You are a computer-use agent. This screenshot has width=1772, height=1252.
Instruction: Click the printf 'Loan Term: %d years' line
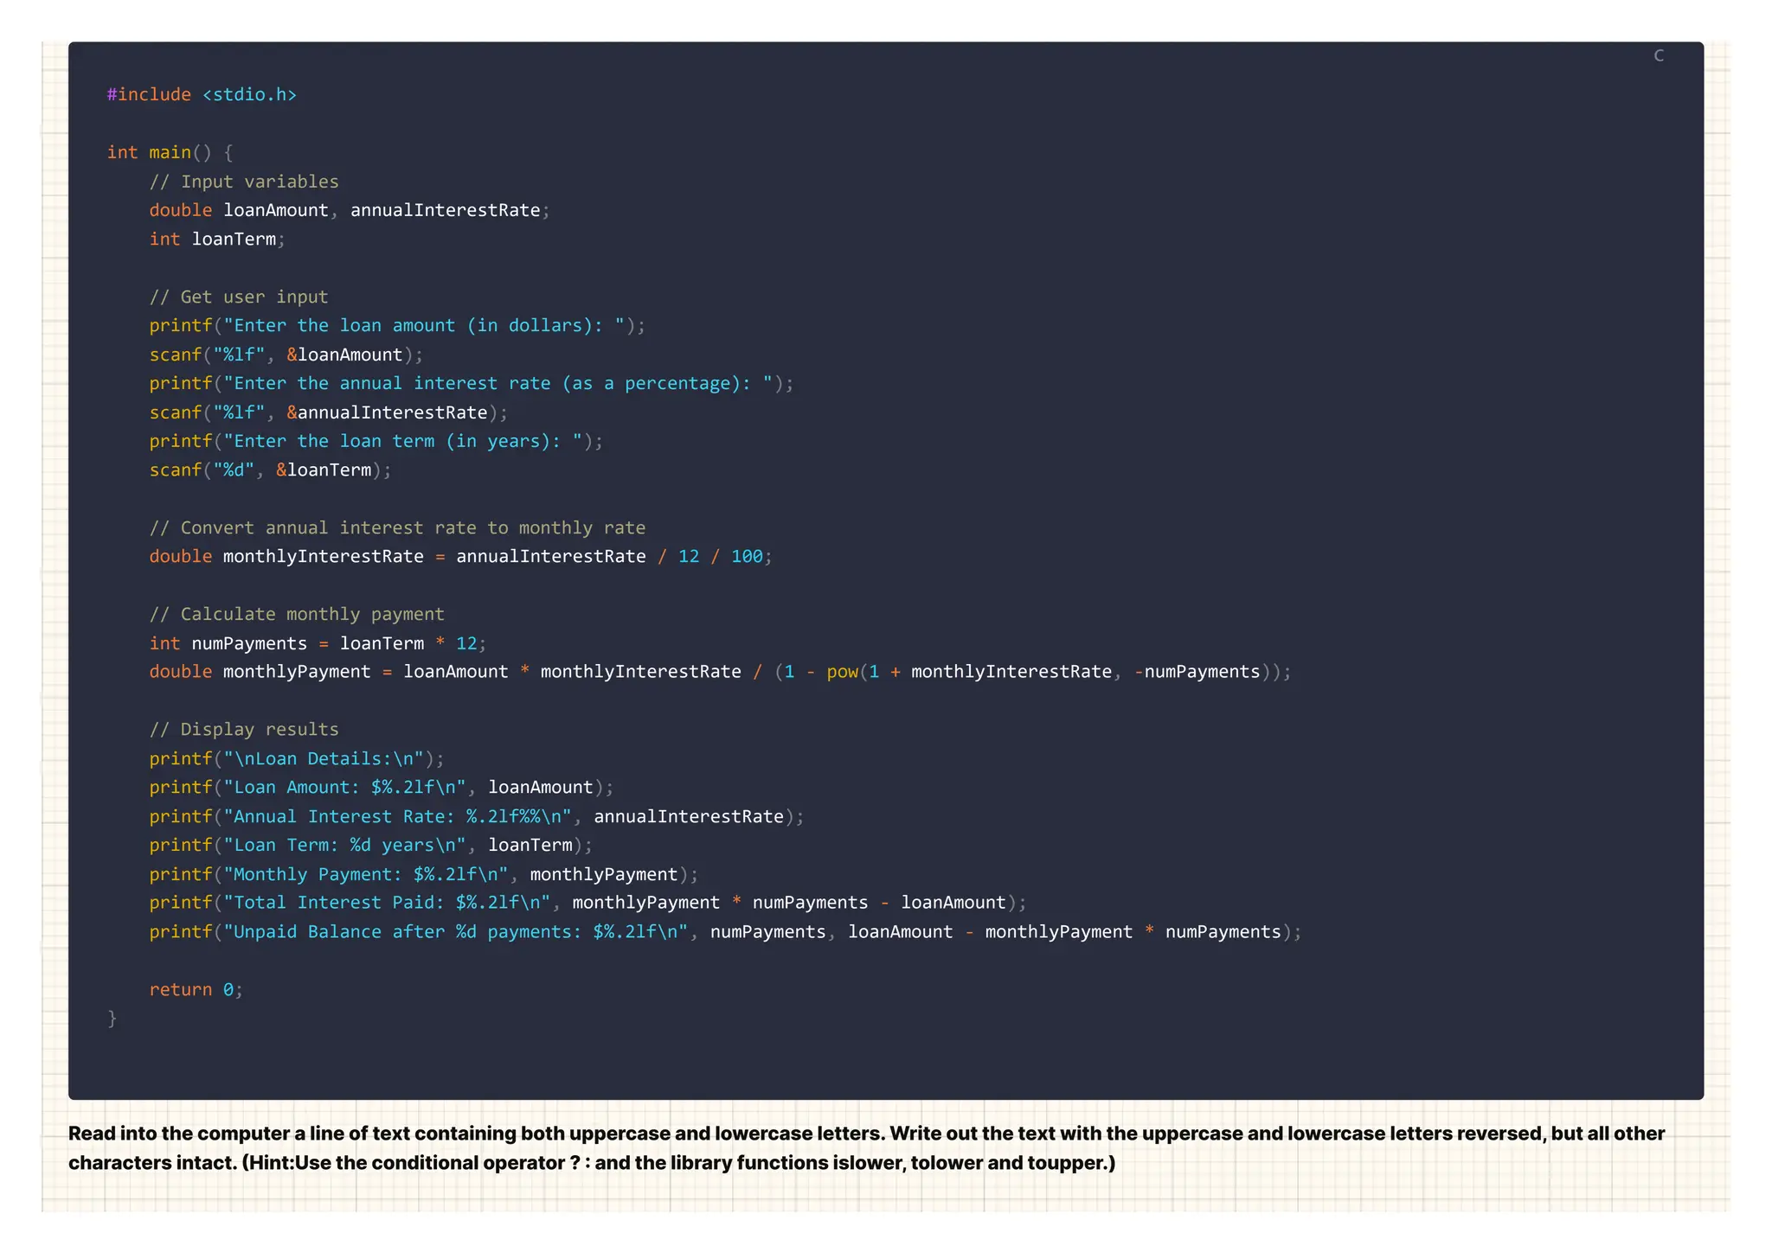coord(371,845)
